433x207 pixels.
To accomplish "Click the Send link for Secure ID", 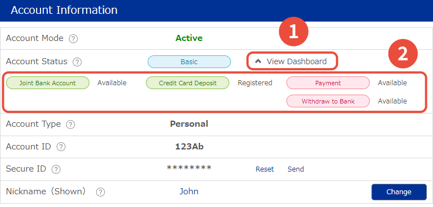I will coord(296,169).
